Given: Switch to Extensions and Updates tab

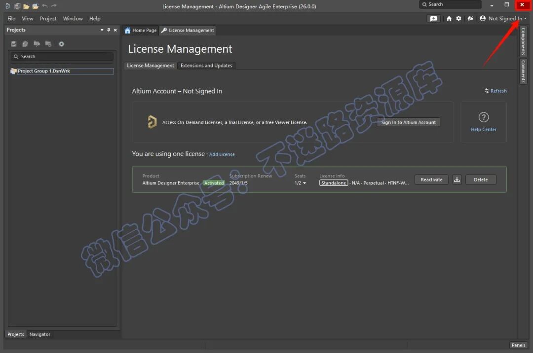Looking at the screenshot, I should 206,66.
